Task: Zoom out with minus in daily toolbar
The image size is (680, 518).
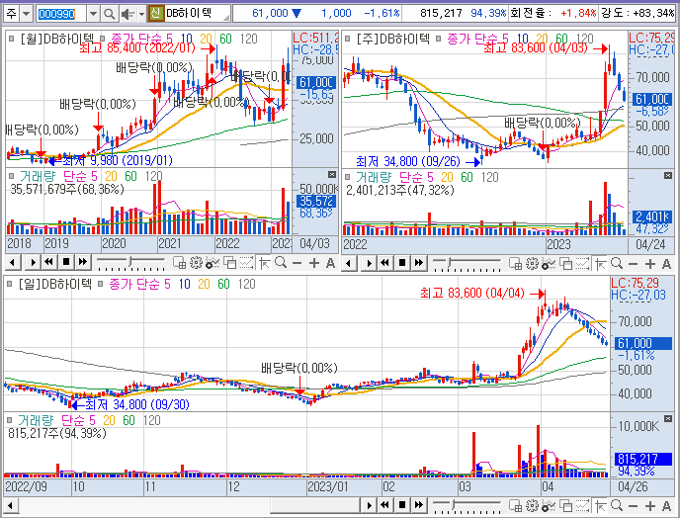Action: pyautogui.click(x=634, y=505)
